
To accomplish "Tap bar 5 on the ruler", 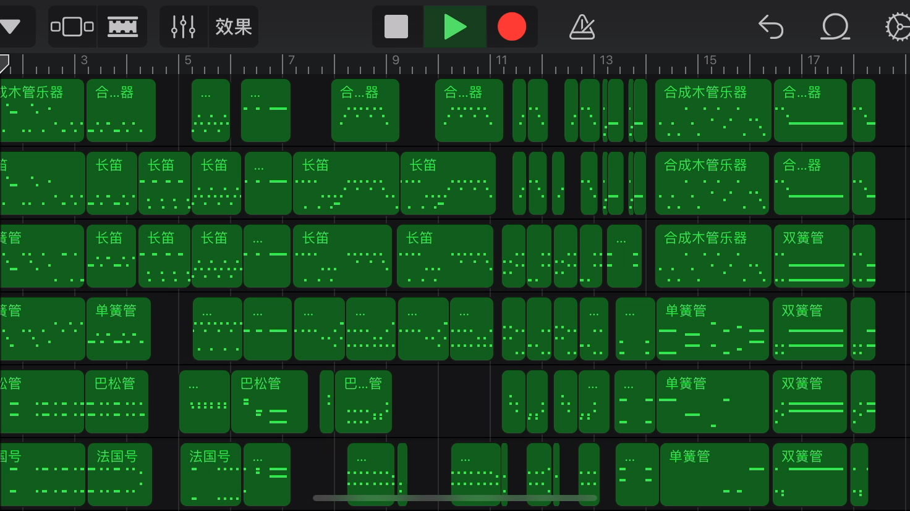I will (188, 60).
